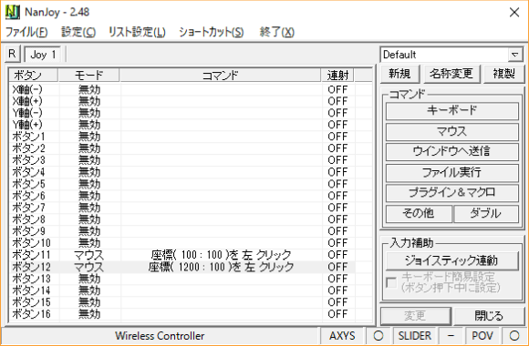
Task: Open the リスト設定(L) menu
Action: [x=137, y=33]
